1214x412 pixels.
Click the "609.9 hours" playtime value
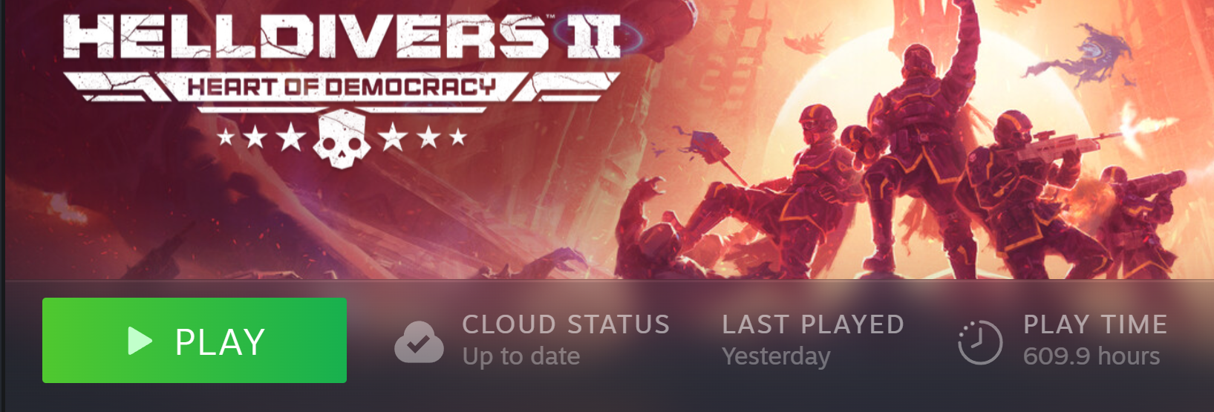[x=1091, y=356]
